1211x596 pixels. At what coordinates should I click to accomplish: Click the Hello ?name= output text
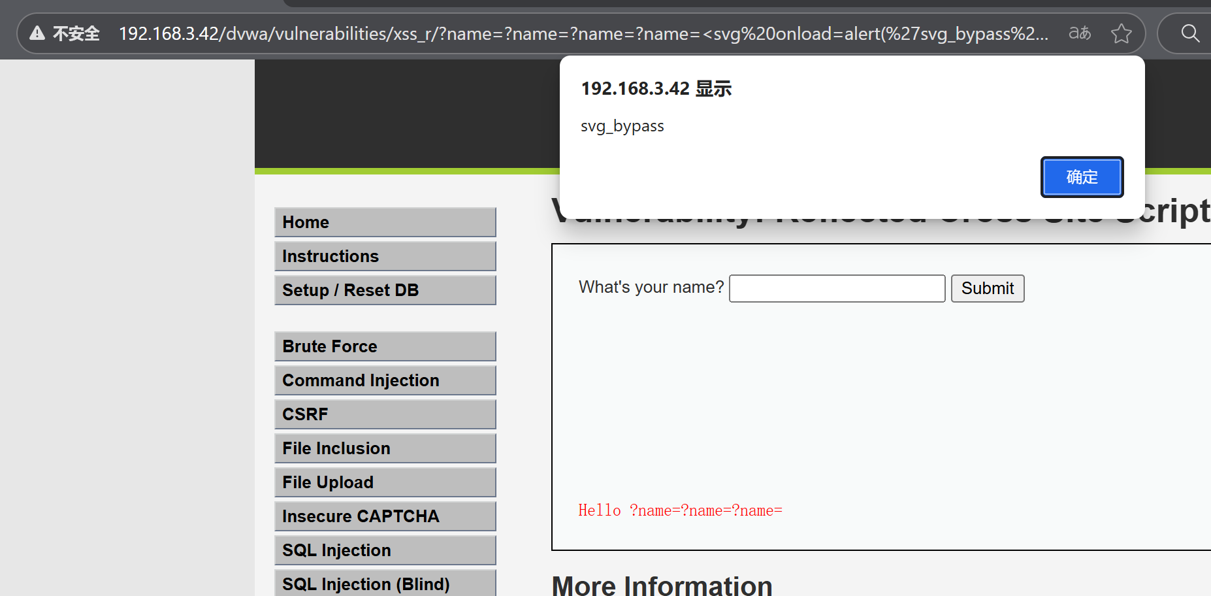[680, 510]
